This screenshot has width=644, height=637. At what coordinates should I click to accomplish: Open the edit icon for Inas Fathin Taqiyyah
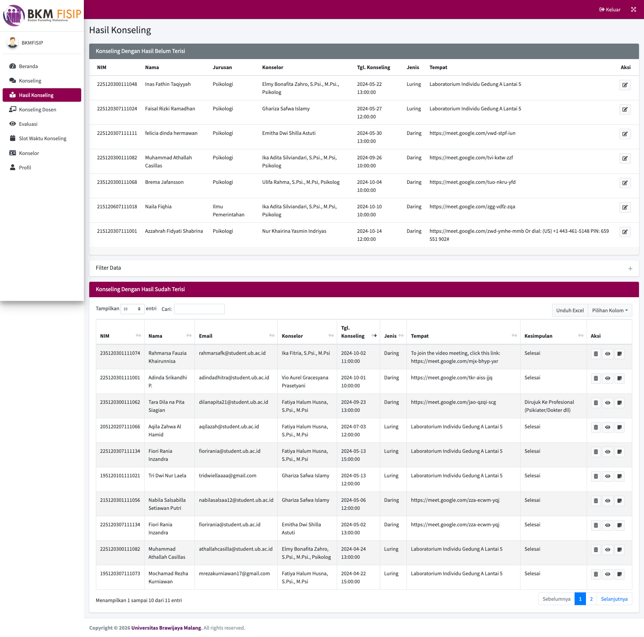[625, 85]
